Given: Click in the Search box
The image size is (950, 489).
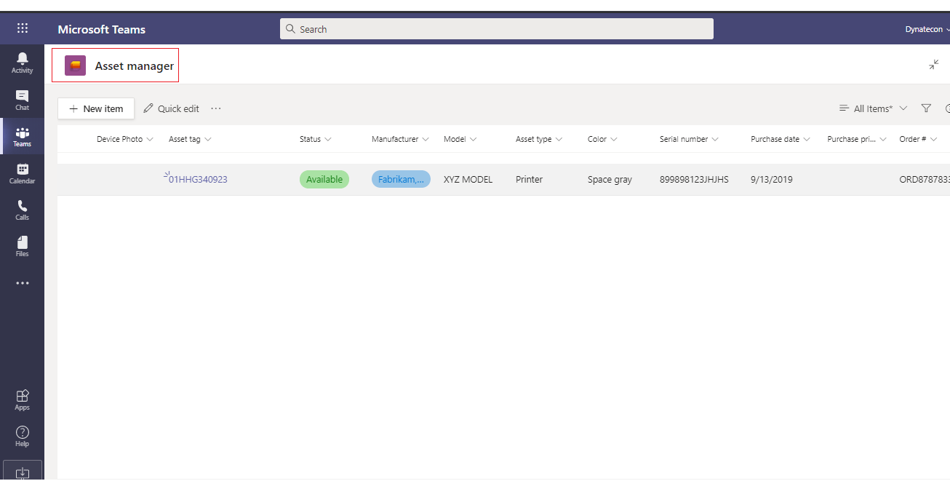Looking at the screenshot, I should 497,29.
